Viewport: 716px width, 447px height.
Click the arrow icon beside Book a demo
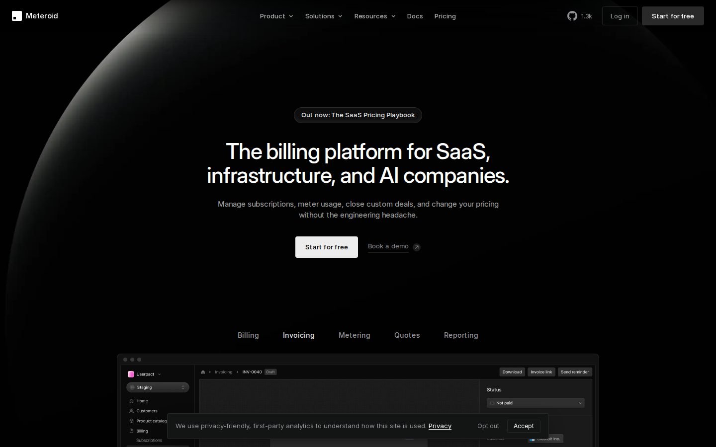tap(417, 247)
